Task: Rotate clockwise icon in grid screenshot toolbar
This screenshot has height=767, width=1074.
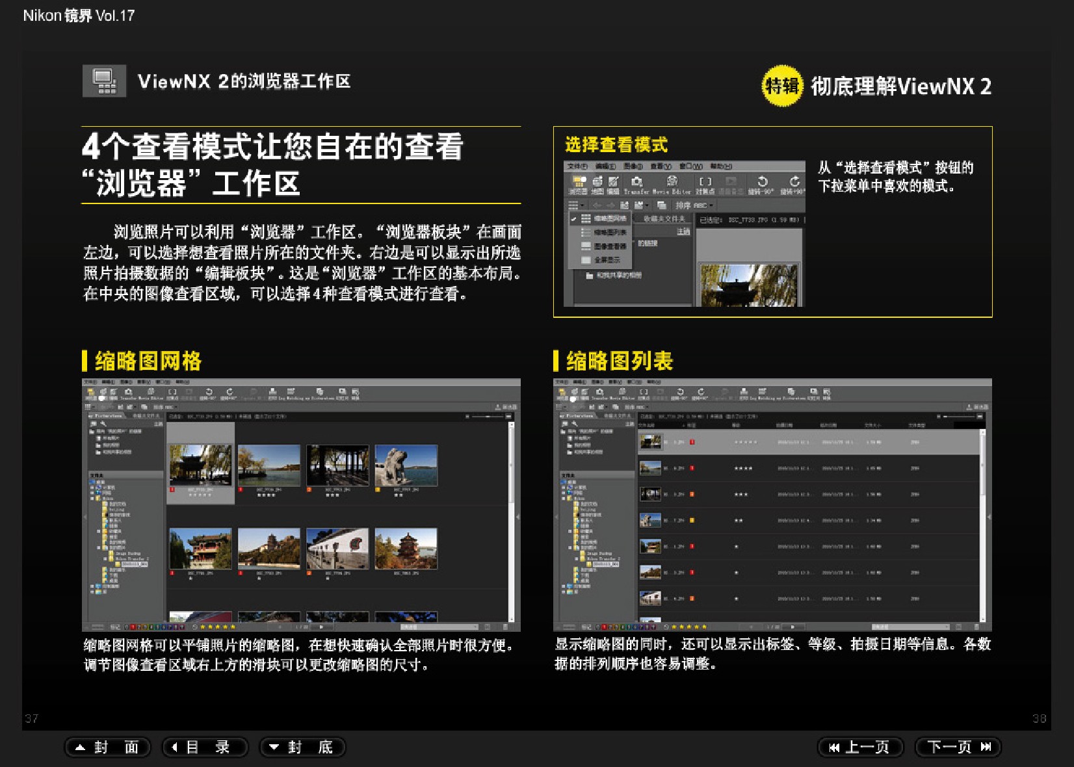Action: [x=229, y=393]
